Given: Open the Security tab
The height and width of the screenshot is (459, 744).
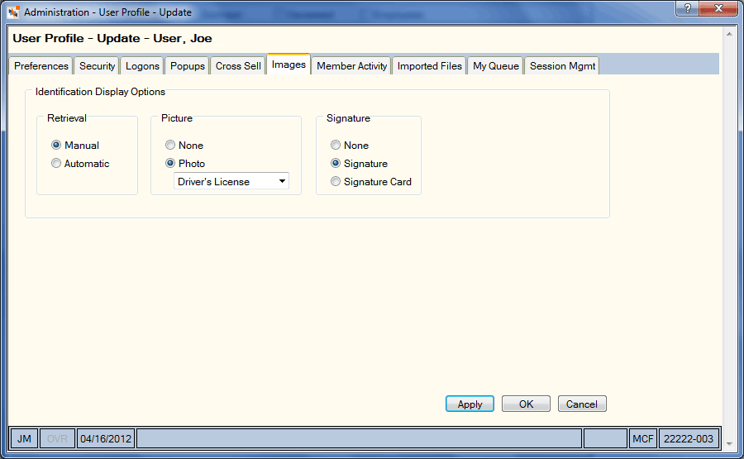Looking at the screenshot, I should [97, 66].
